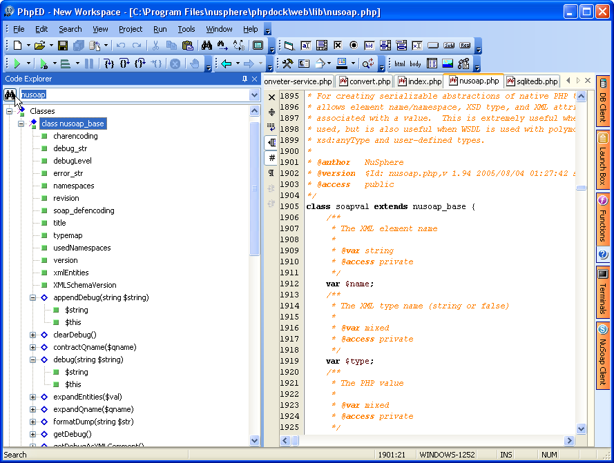Click the Cut scissors icon
Image resolution: width=614 pixels, height=463 pixels.
point(155,46)
